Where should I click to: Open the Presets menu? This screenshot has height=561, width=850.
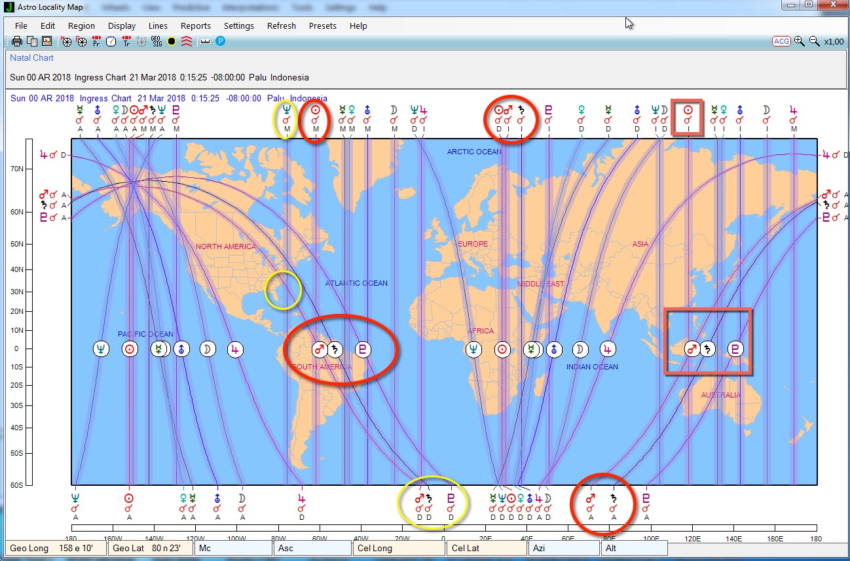322,26
